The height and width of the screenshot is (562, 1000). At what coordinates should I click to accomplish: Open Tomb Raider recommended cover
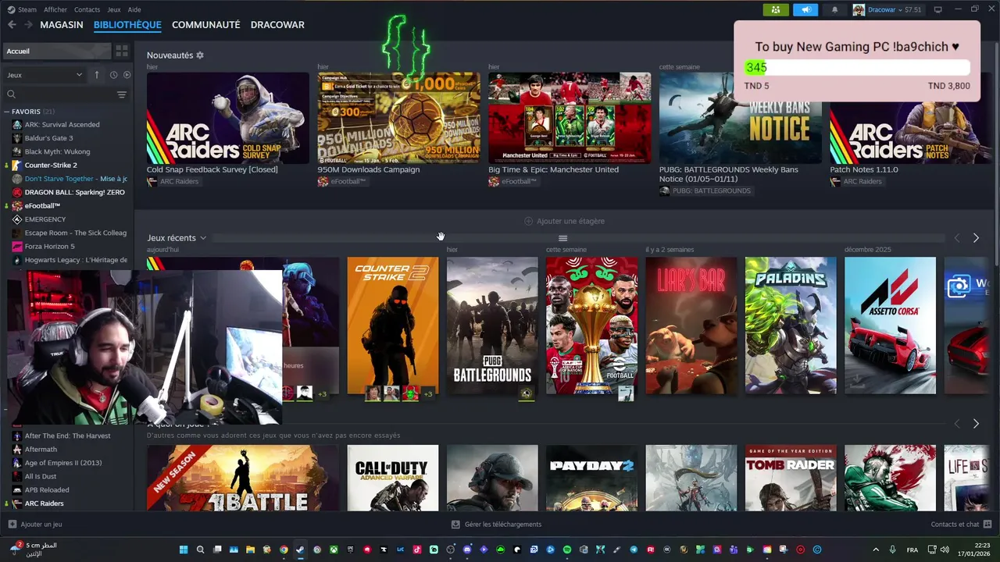pyautogui.click(x=791, y=478)
